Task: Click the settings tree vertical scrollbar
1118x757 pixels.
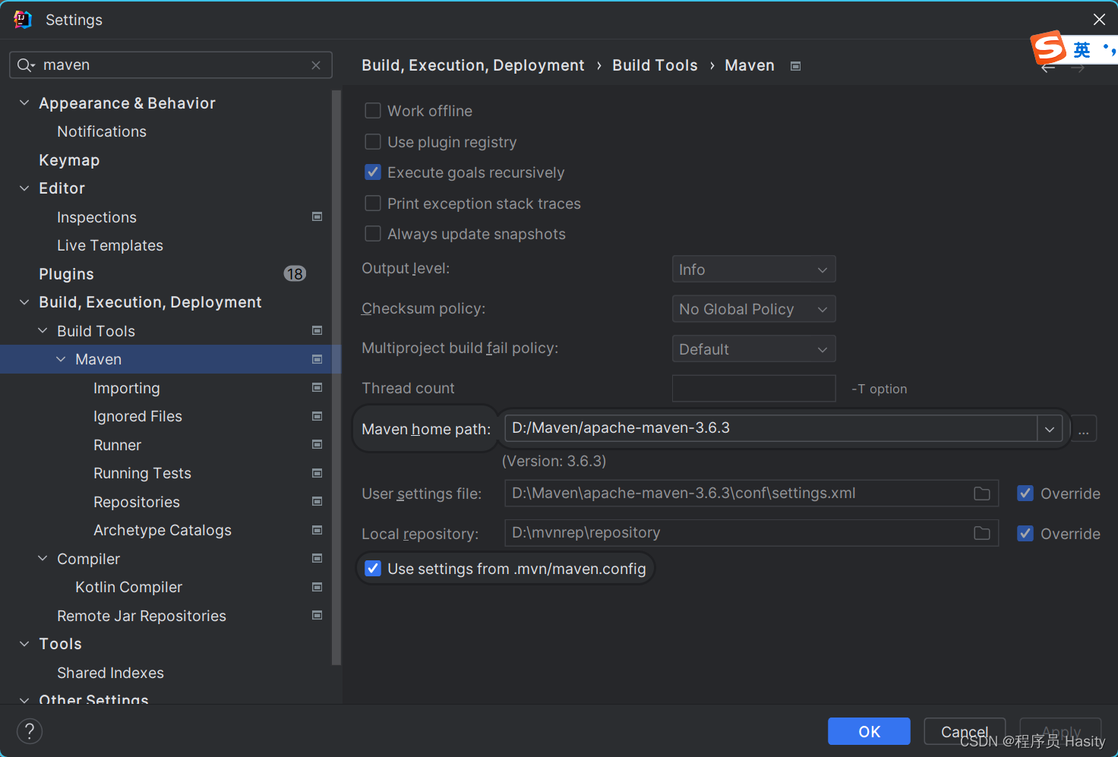Action: [336, 377]
